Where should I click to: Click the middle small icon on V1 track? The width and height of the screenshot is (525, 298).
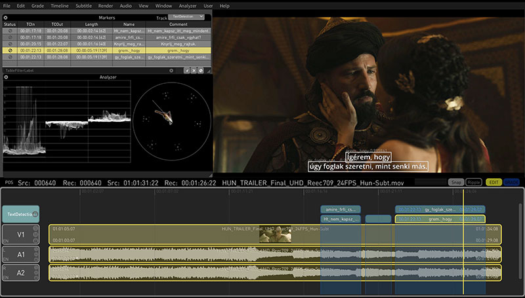pos(35,234)
